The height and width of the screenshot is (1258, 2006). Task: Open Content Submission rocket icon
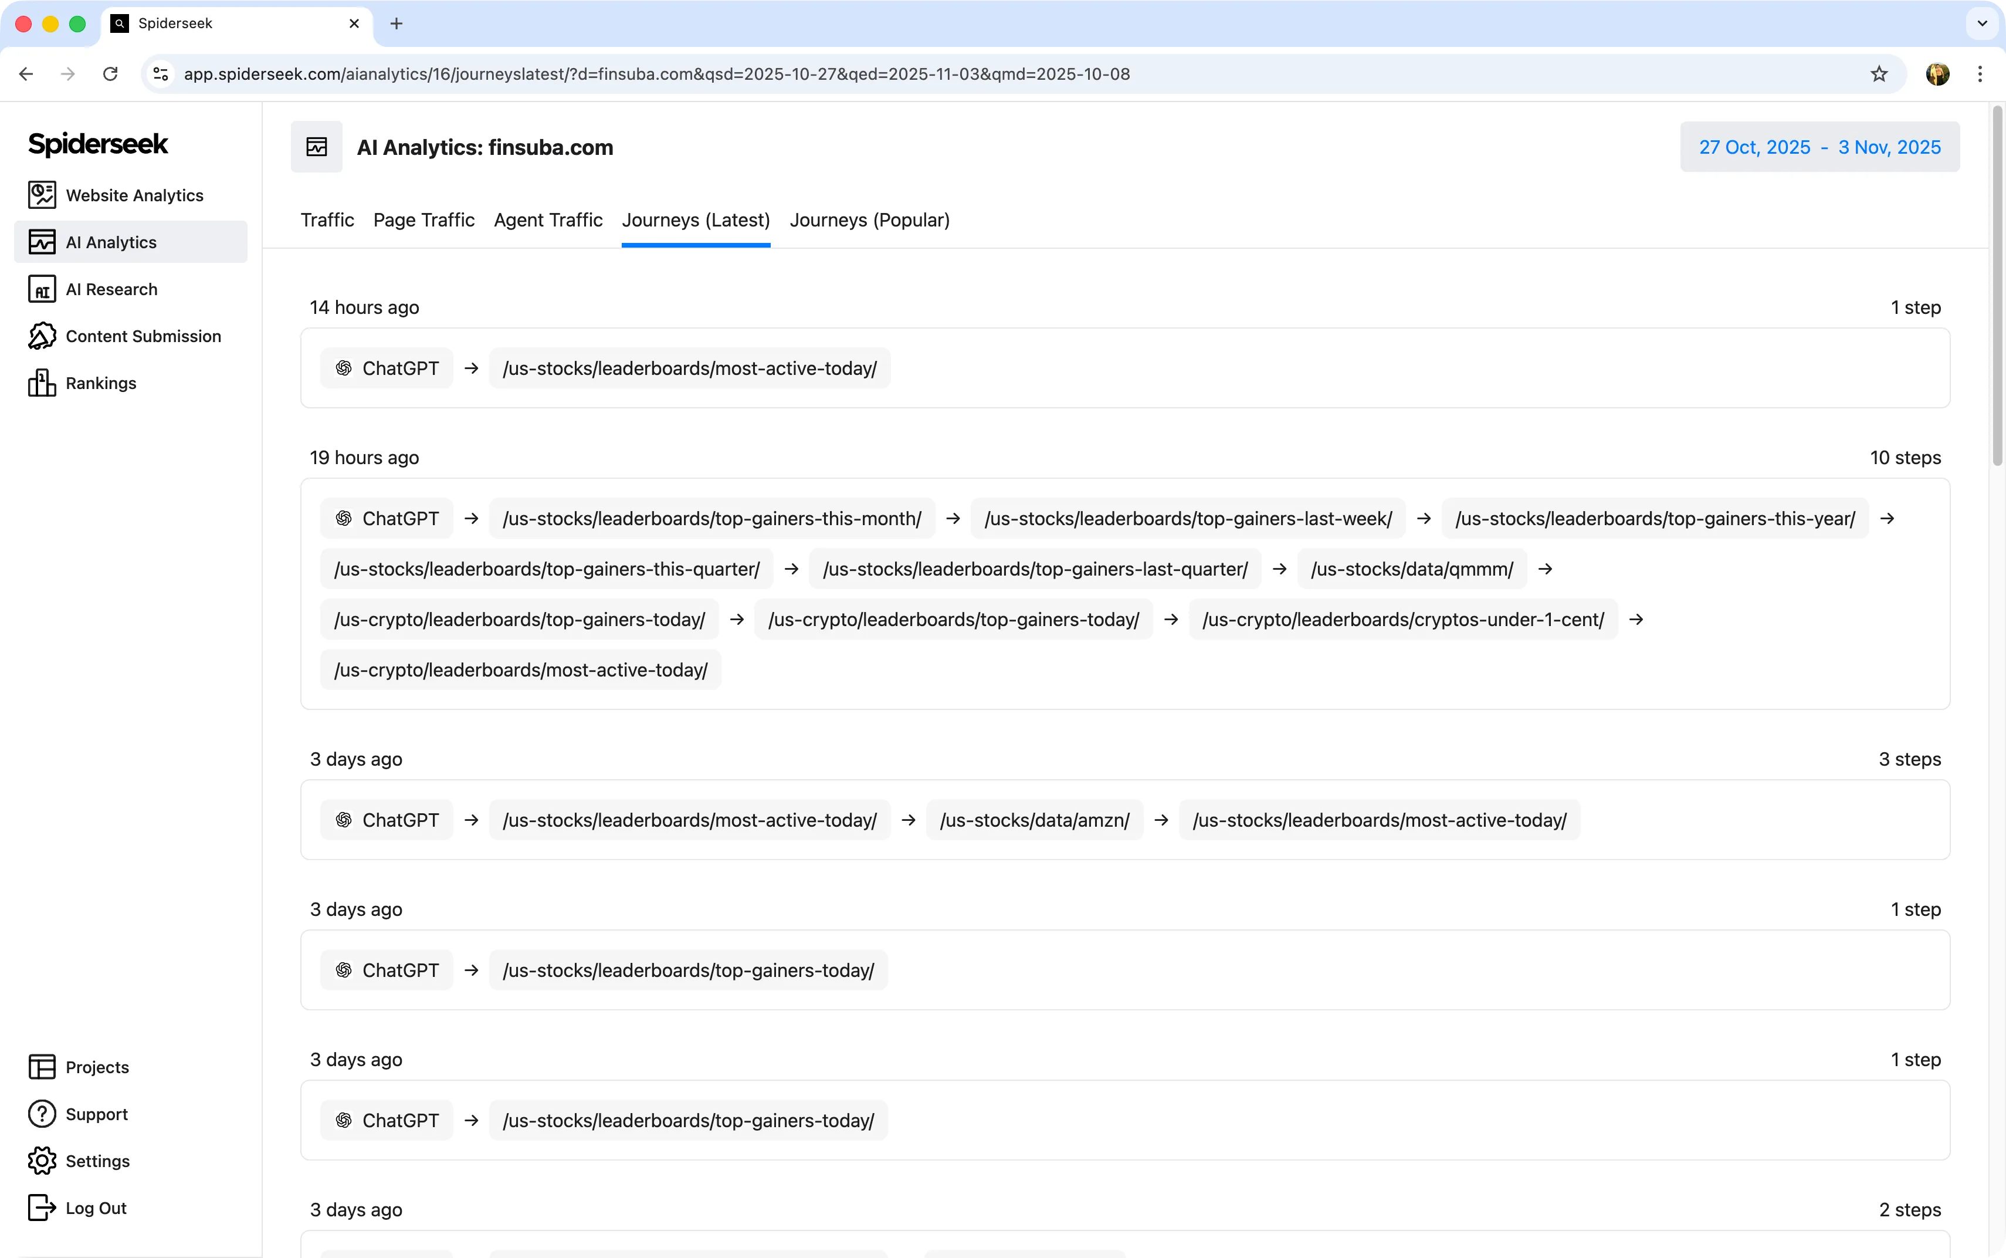coord(42,336)
